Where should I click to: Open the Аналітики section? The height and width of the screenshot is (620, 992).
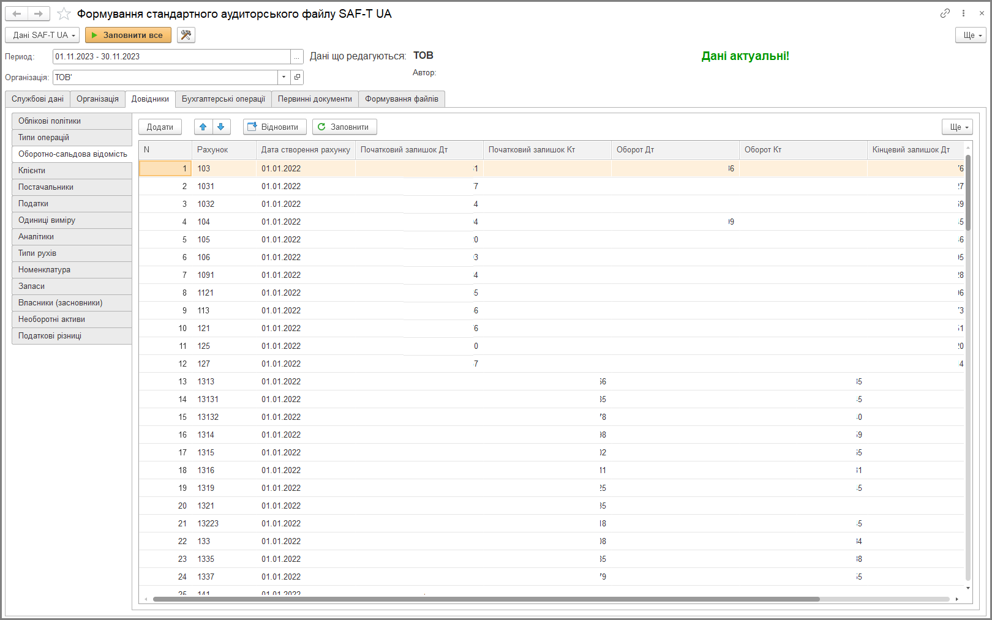click(72, 237)
